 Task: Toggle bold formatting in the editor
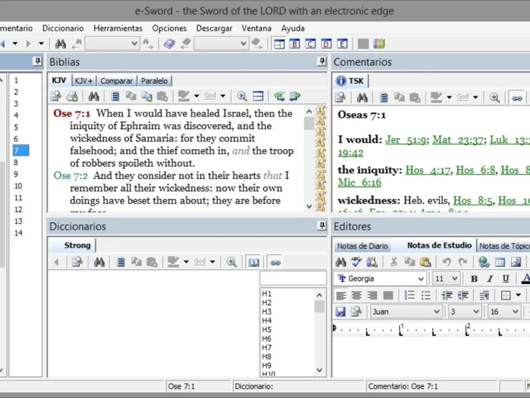coord(474,279)
